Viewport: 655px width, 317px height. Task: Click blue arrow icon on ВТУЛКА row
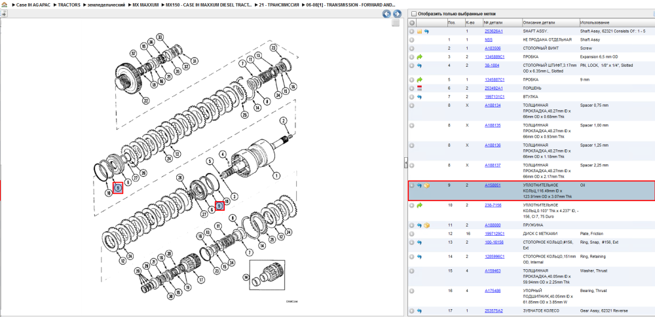419,97
